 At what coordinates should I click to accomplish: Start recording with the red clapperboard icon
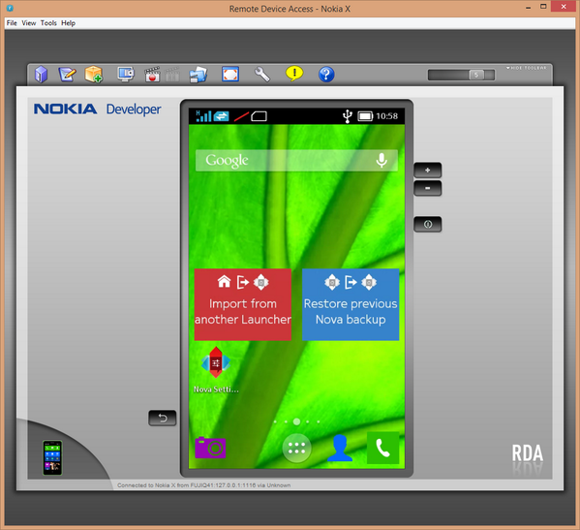click(152, 74)
